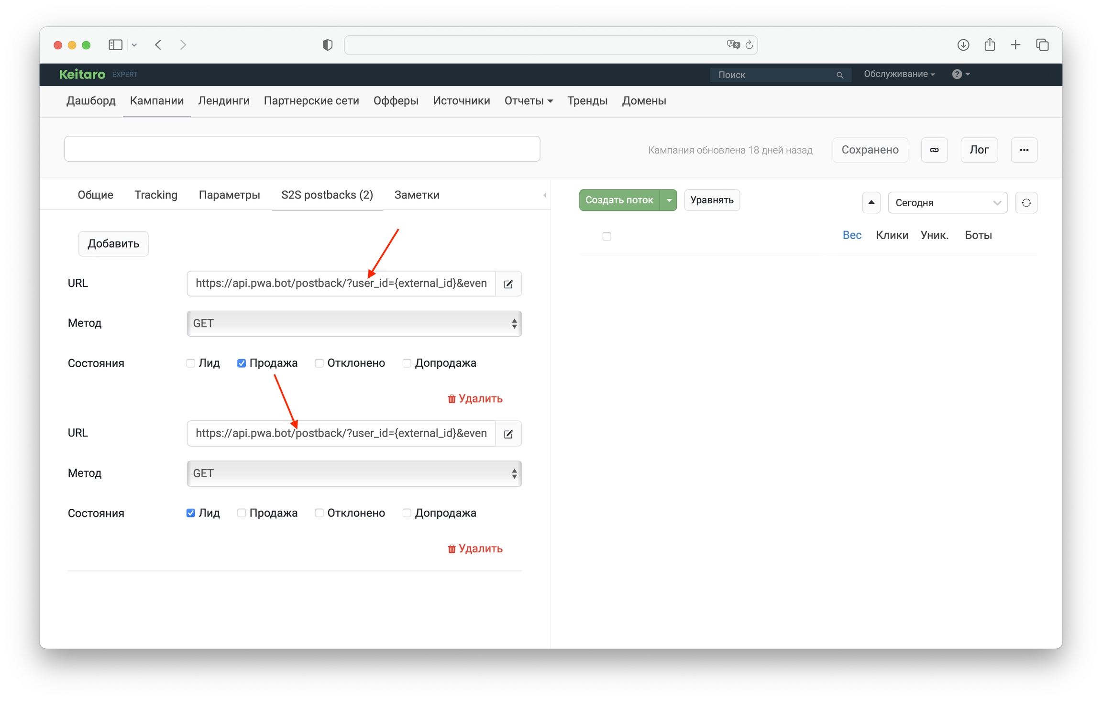The height and width of the screenshot is (701, 1102).
Task: Uncheck Продажа in the first postback
Action: coord(242,363)
